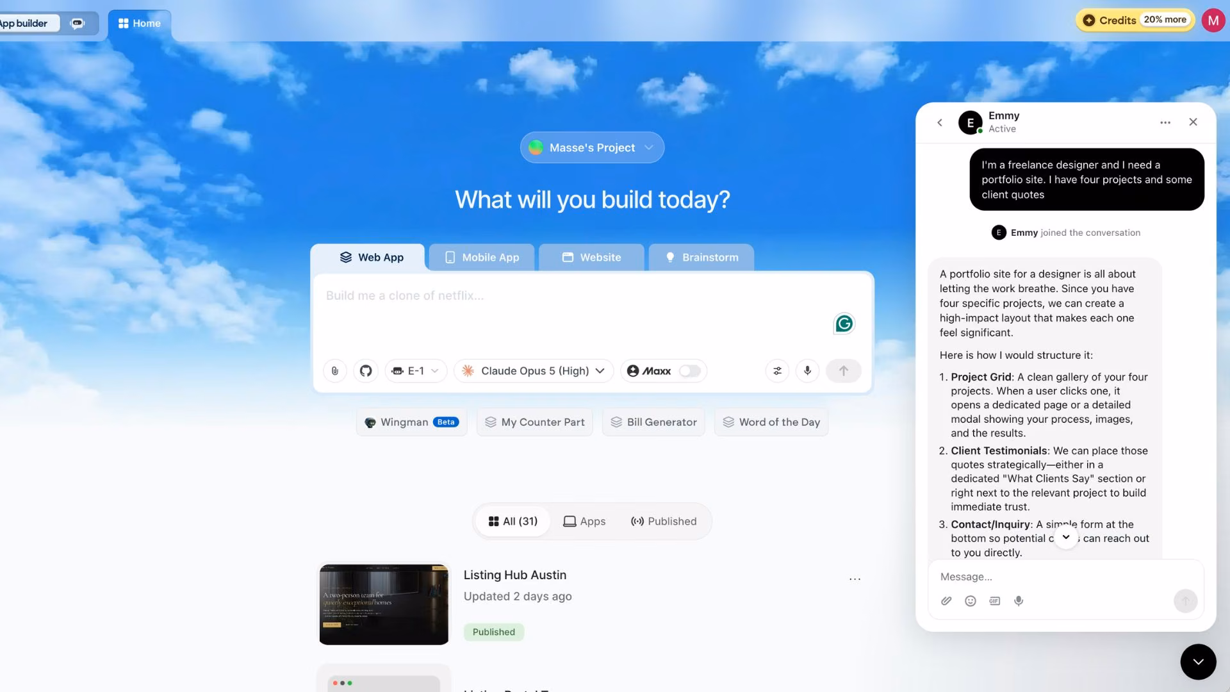
Task: Choose the My Counter Part suggestion
Action: [x=535, y=422]
